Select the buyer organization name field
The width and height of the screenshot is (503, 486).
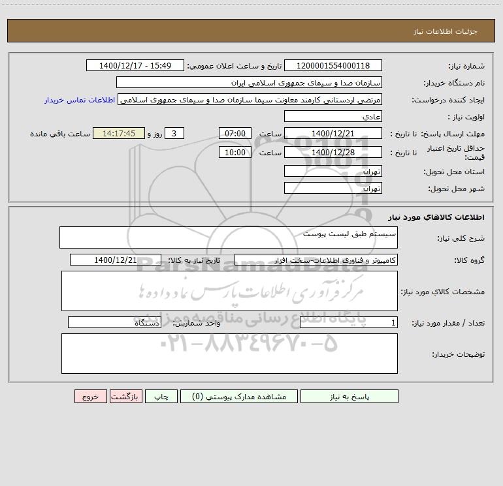[x=249, y=82]
